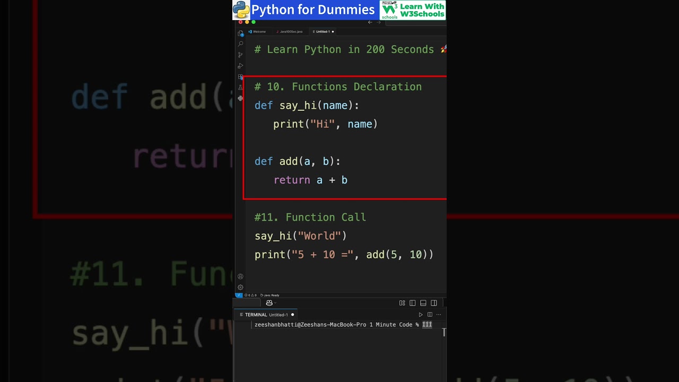Open the Run and Debug view
Viewport: 679px width, 382px height.
[240, 66]
